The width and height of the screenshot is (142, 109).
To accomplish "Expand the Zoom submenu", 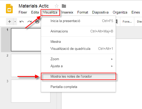I will 78,59.
